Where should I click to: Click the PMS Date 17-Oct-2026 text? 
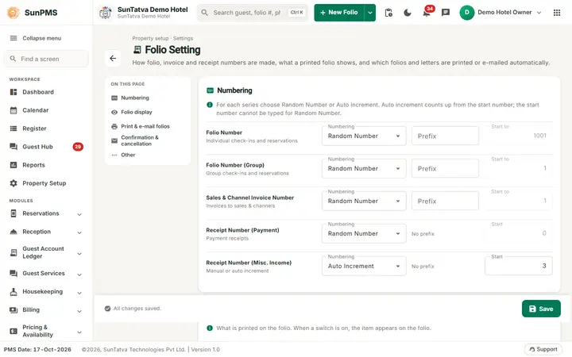[x=37, y=349]
